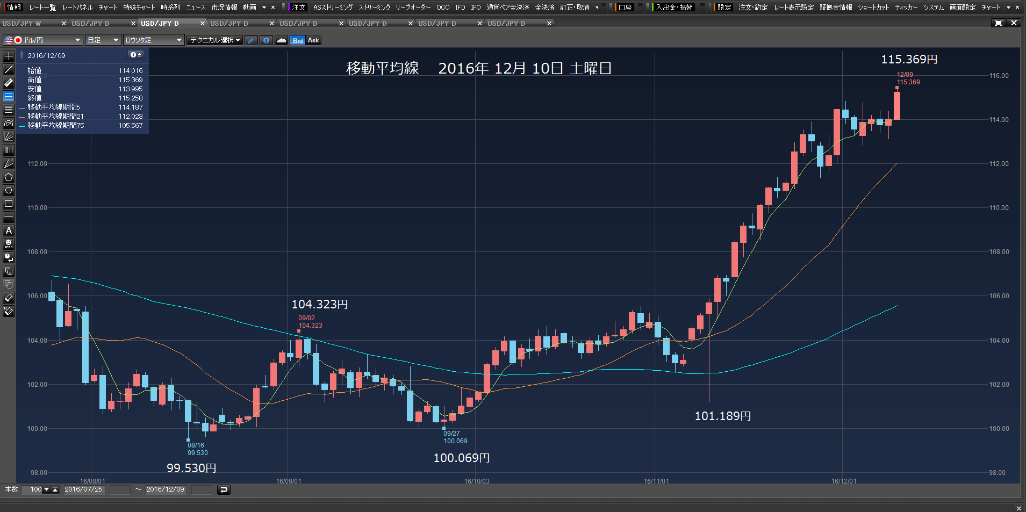Open the 日足 timeframe dropdown
The image size is (1026, 512).
coord(103,40)
